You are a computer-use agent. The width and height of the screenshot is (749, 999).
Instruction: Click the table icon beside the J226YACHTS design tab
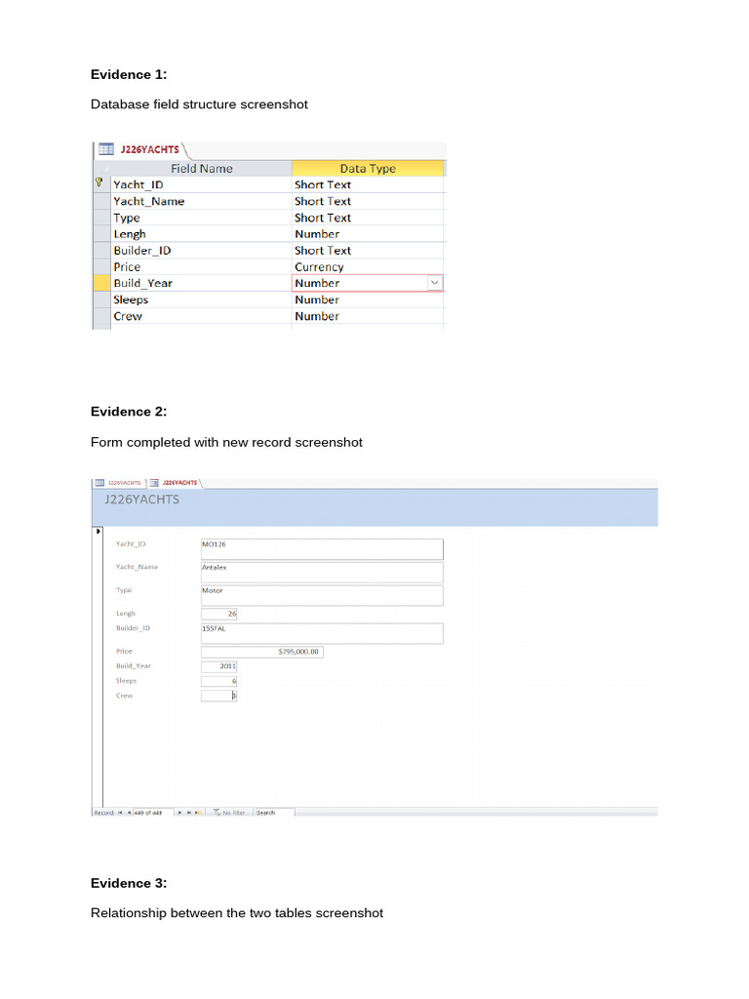pyautogui.click(x=106, y=149)
